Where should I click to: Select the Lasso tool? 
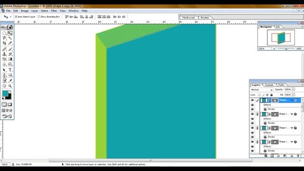coord(4,38)
